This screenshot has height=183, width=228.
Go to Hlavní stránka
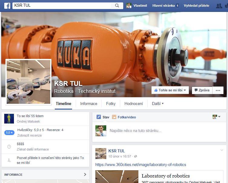pyautogui.click(x=164, y=5)
